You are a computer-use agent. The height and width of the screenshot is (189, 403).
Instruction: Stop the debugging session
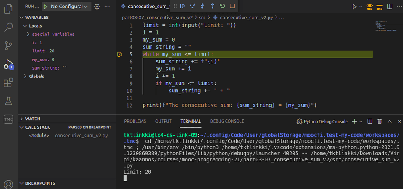232,6
